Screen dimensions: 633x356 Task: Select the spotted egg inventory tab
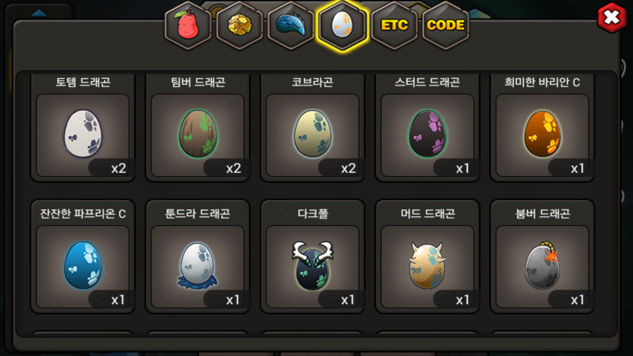(343, 26)
